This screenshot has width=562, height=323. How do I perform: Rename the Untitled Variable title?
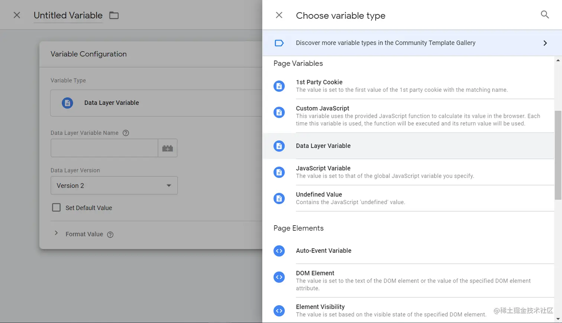click(x=68, y=15)
